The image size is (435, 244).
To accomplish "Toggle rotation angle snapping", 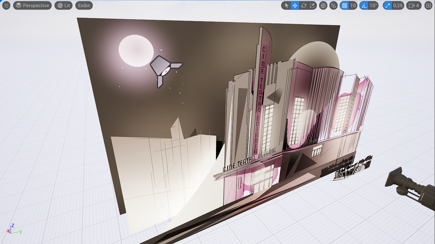I will point(364,5).
